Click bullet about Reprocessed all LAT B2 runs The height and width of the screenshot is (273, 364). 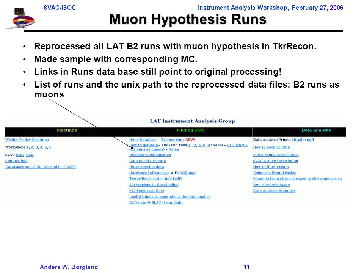175,46
